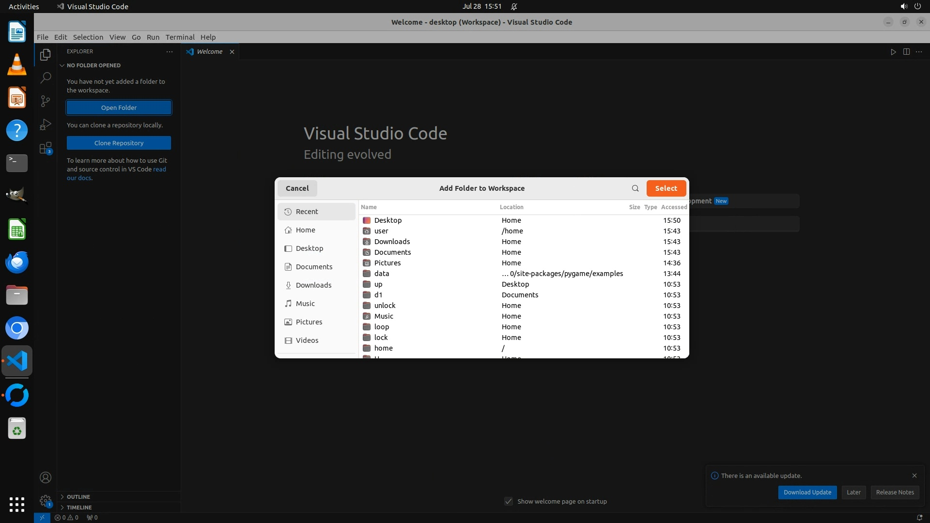The height and width of the screenshot is (523, 930).
Task: Open Source Control view icon
Action: click(46, 101)
